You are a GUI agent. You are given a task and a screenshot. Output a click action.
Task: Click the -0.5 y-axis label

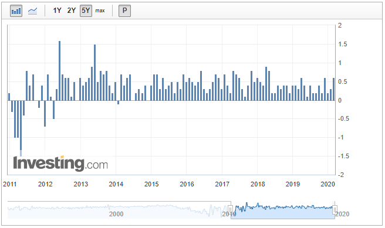pos(343,118)
